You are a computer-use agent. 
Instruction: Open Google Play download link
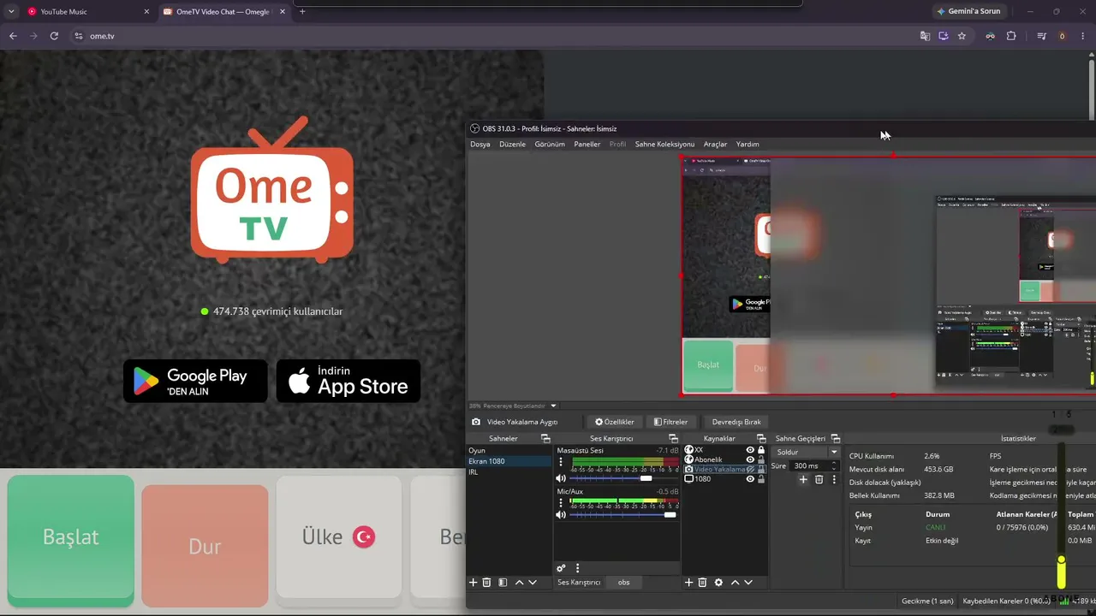pos(195,381)
